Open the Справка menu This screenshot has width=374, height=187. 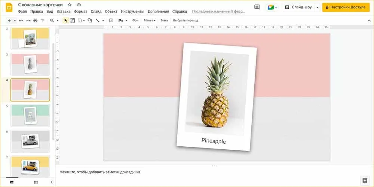click(180, 12)
